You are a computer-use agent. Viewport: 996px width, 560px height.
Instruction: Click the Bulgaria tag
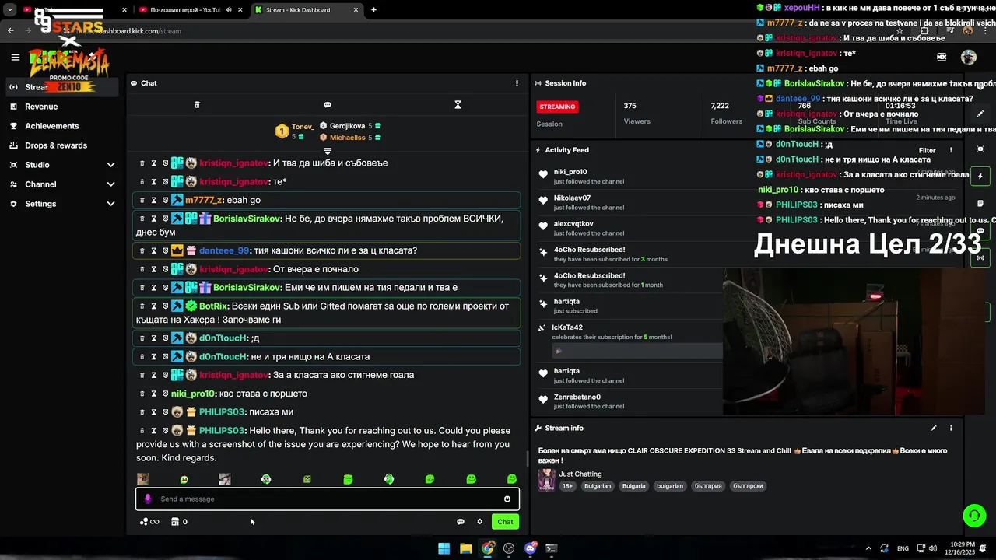[633, 486]
